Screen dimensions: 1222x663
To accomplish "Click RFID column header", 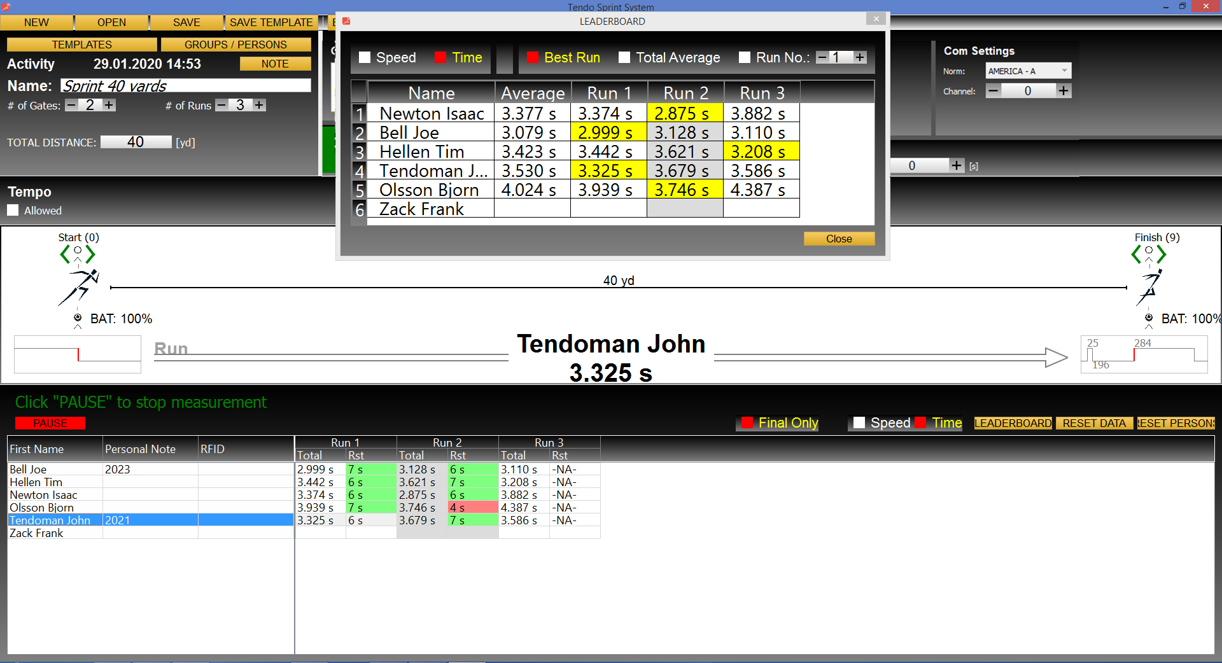I will pyautogui.click(x=246, y=449).
